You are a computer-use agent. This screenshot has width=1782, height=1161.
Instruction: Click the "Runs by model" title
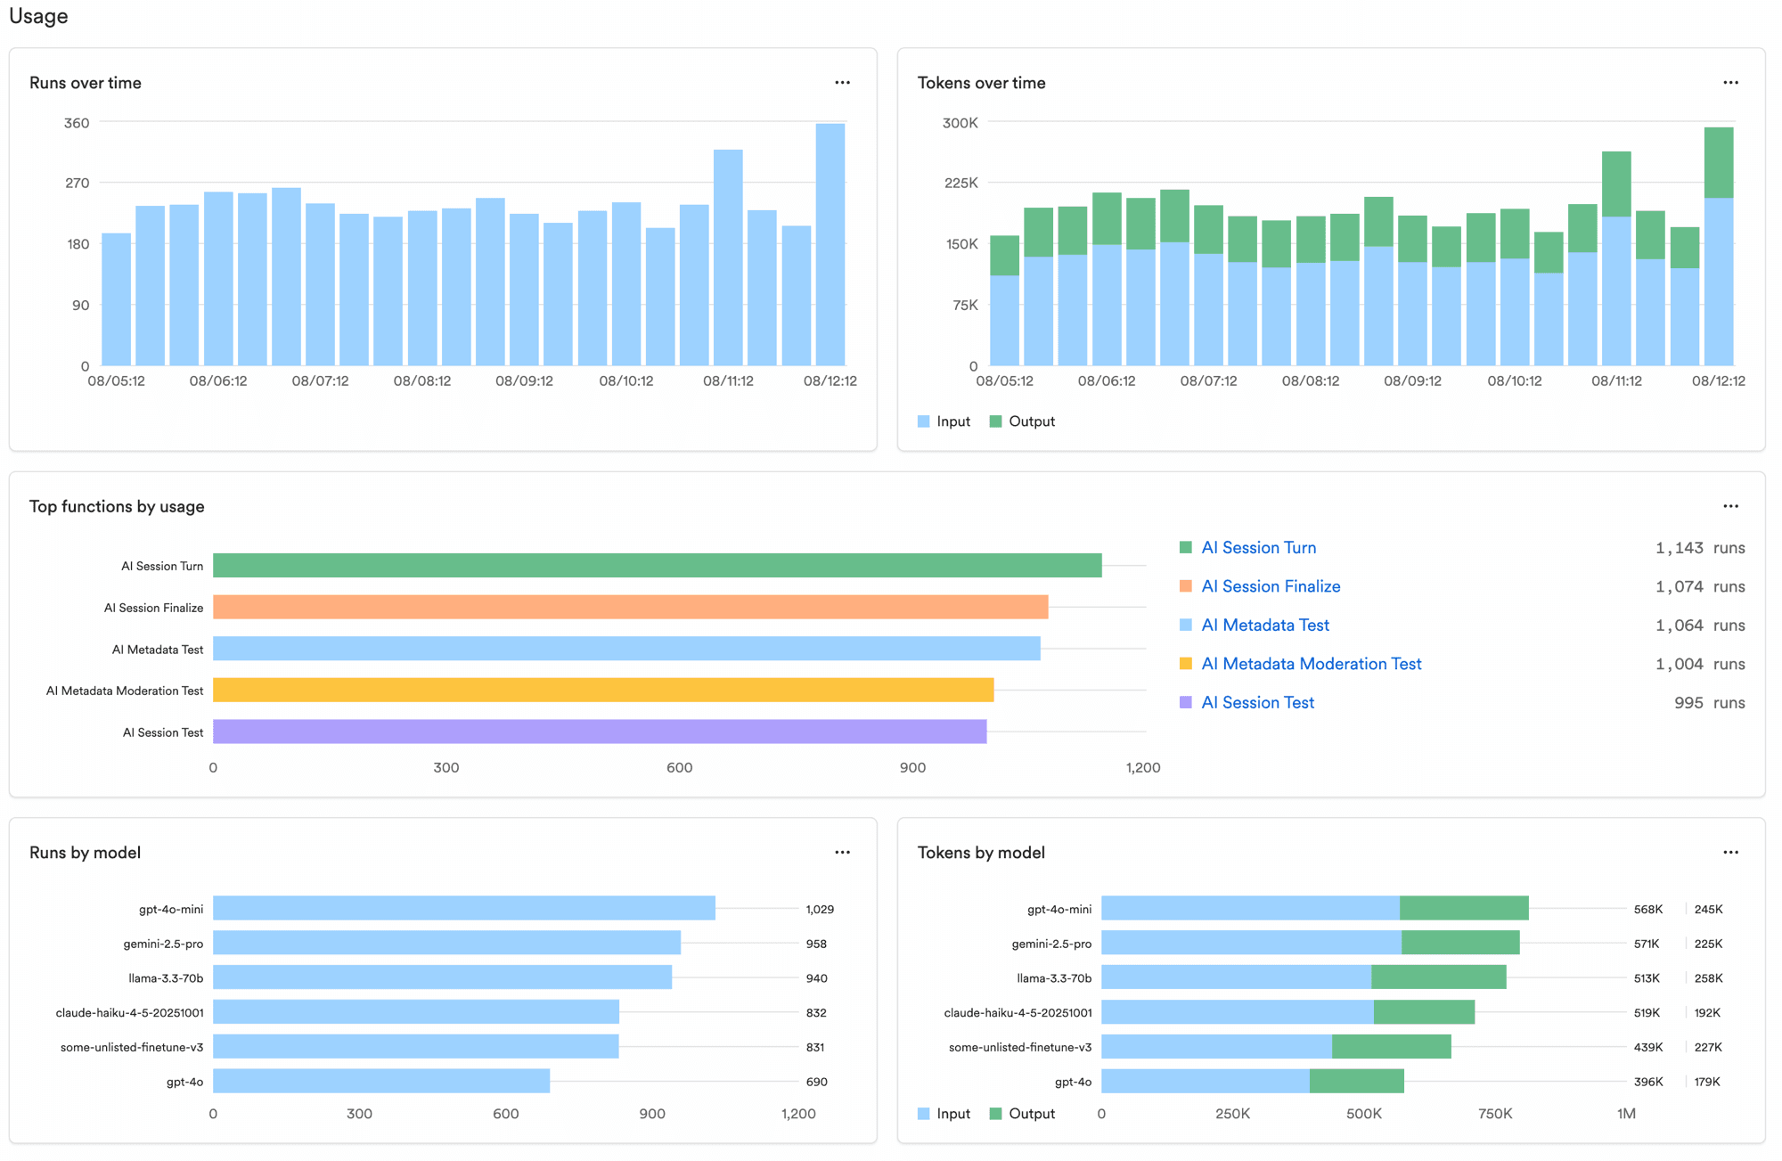[85, 853]
